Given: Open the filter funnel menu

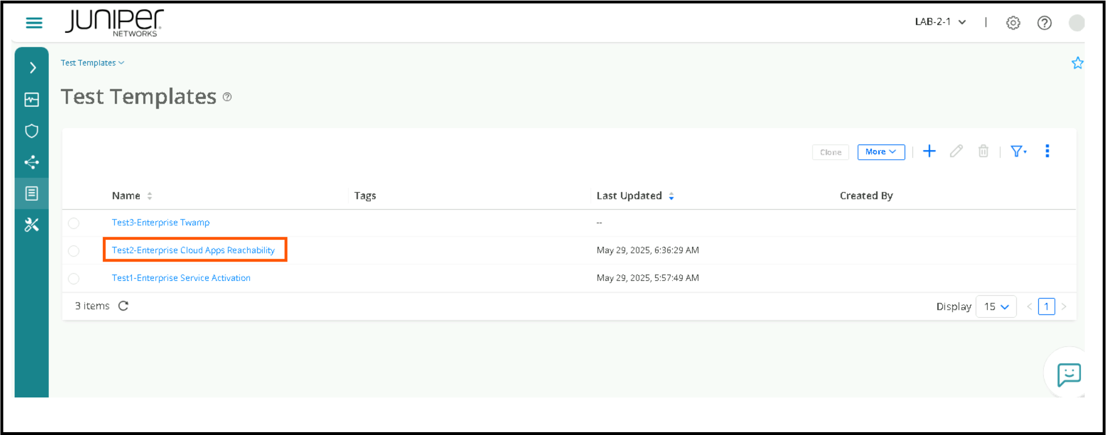Looking at the screenshot, I should (1018, 151).
